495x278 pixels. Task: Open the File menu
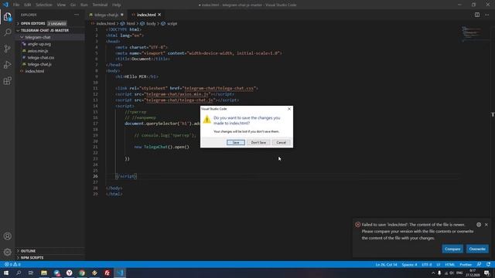pyautogui.click(x=16, y=5)
